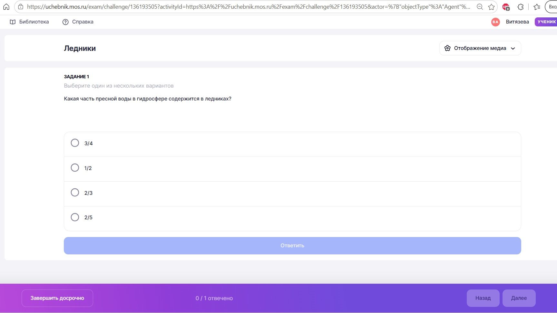The height and width of the screenshot is (313, 557).
Task: Submit answer with Ответить button
Action: [292, 246]
